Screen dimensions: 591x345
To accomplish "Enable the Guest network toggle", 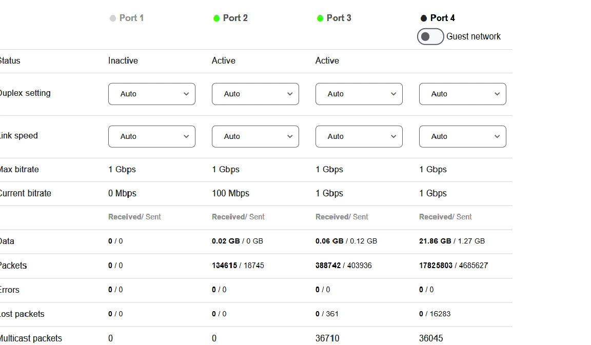I will click(x=430, y=37).
